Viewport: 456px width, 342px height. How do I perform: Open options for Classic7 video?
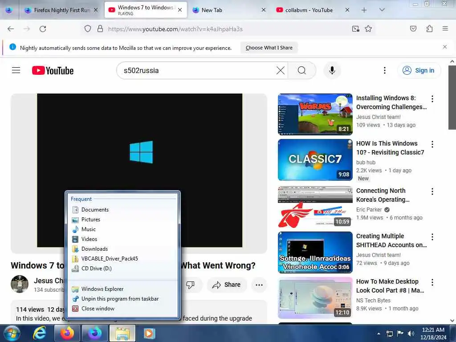point(432,144)
